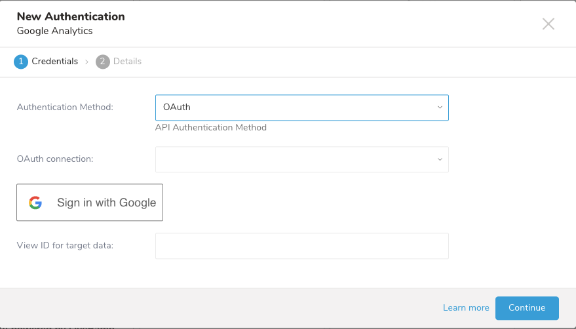
Task: Click the arrow separator between wizard steps
Action: click(86, 62)
